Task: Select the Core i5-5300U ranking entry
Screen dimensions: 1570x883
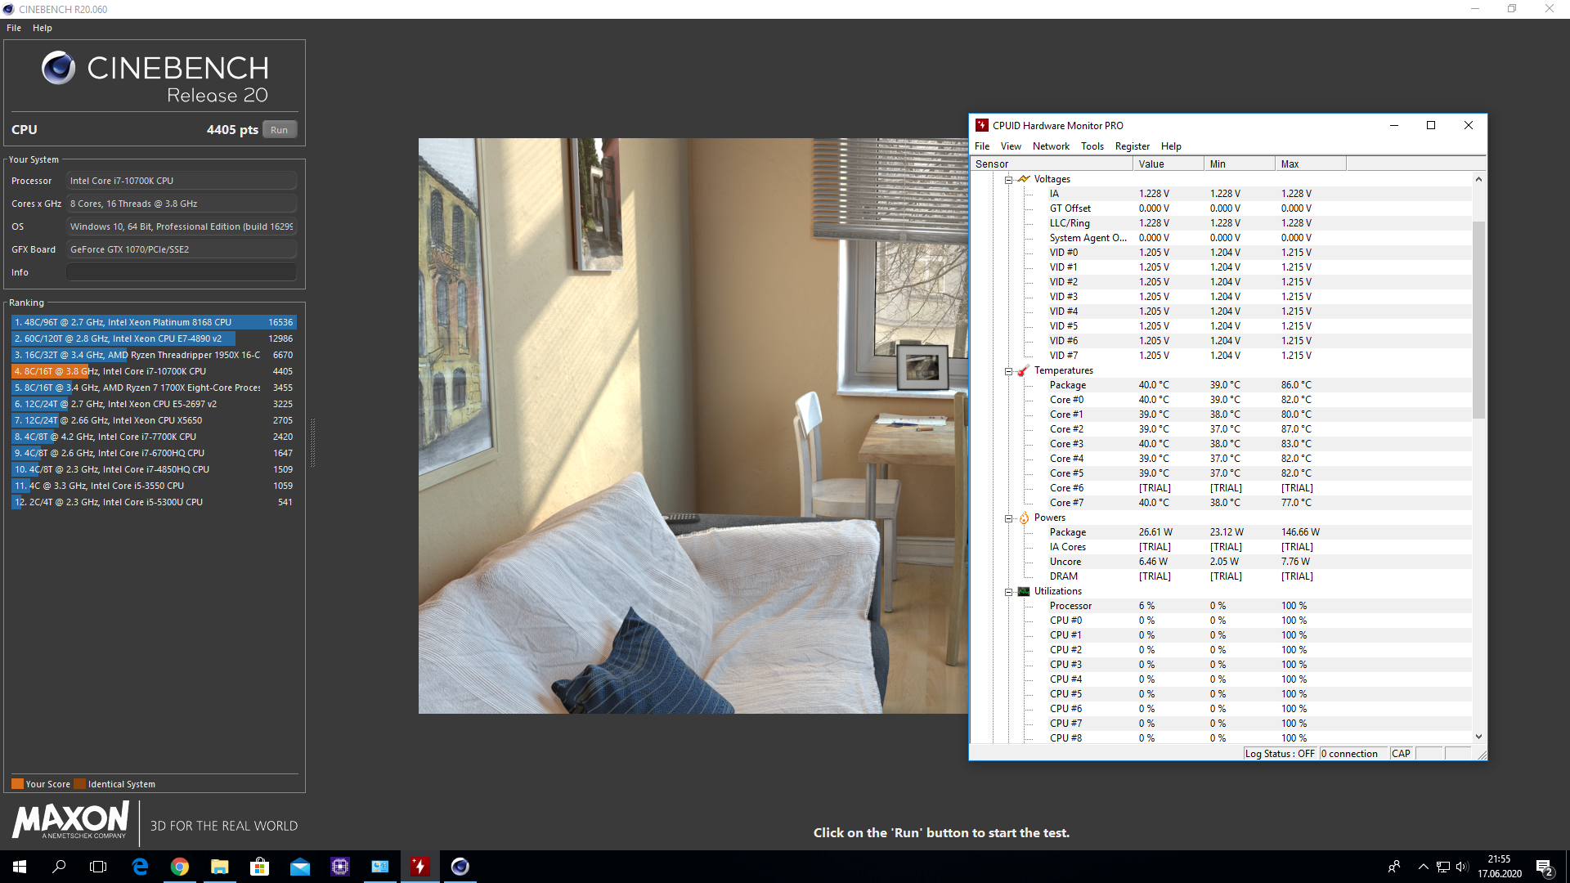Action: point(154,502)
